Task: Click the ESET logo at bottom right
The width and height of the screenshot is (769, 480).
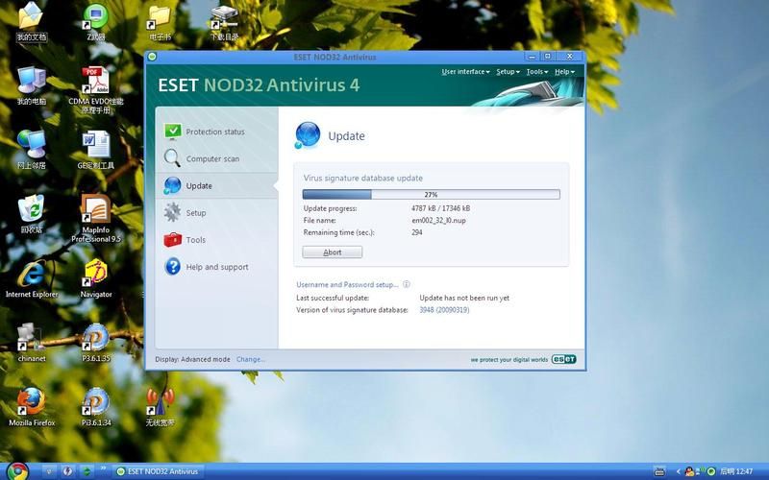Action: tap(563, 359)
